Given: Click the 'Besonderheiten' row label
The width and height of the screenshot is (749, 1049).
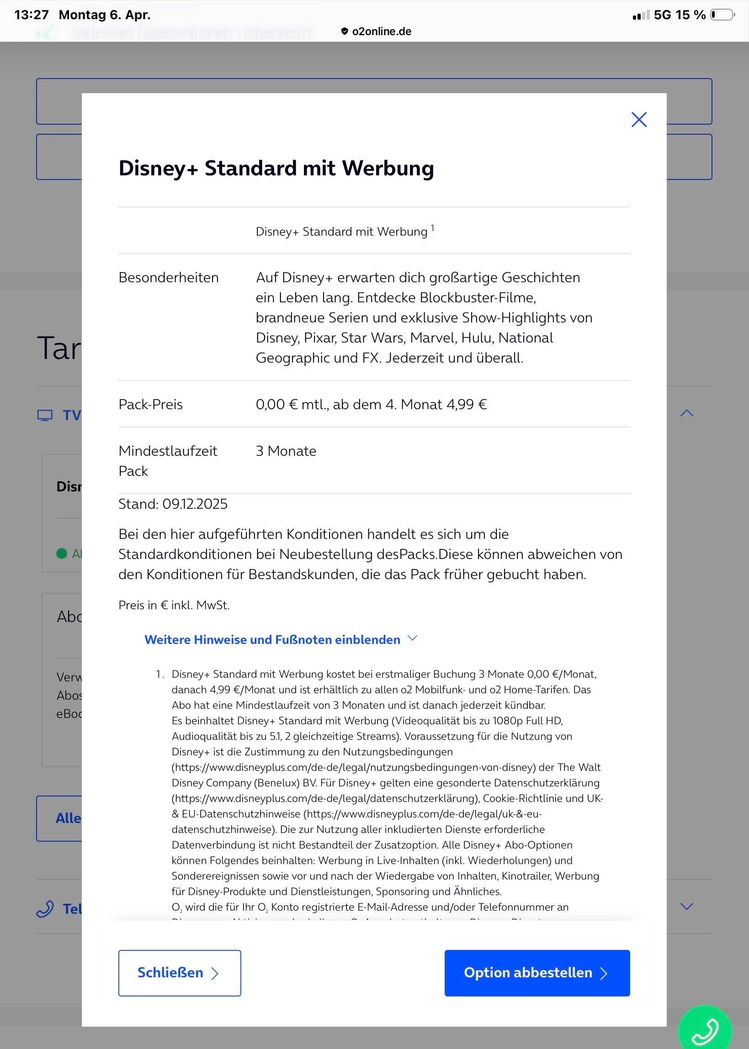Looking at the screenshot, I should click(x=168, y=278).
